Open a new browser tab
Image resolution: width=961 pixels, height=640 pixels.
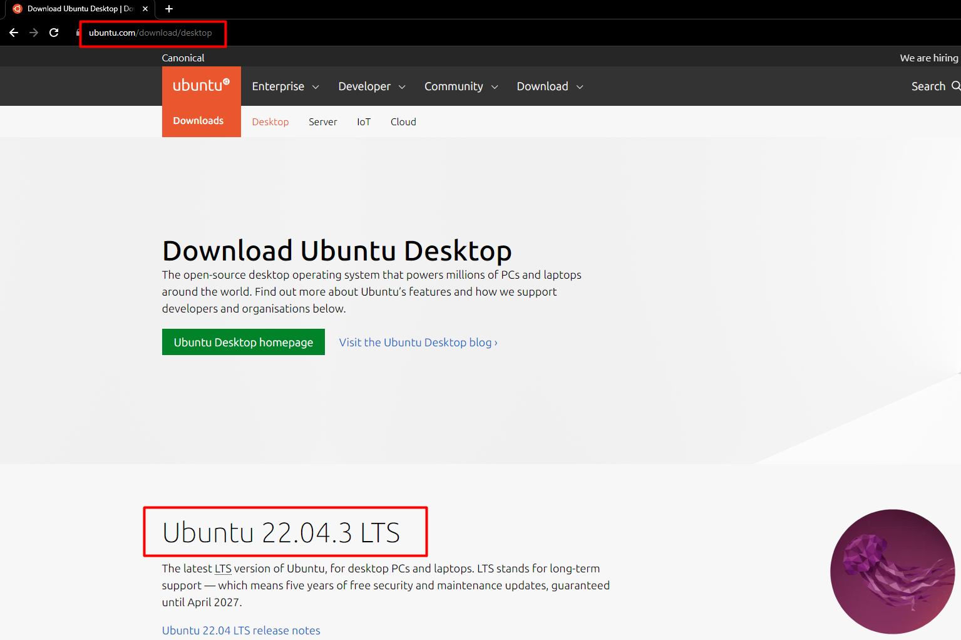(x=169, y=9)
